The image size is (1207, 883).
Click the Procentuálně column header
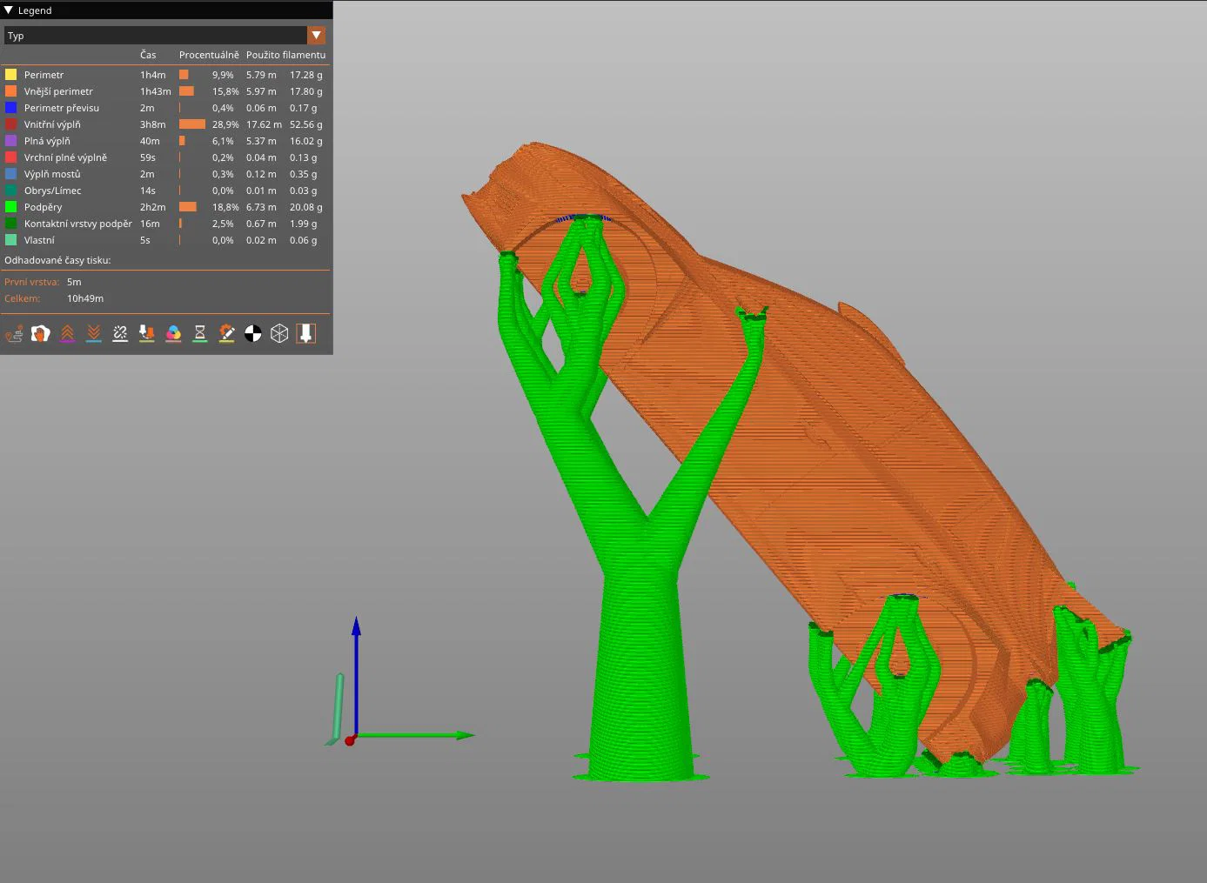point(209,55)
